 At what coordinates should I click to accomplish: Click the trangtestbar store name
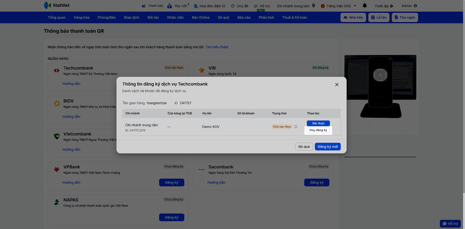(157, 103)
